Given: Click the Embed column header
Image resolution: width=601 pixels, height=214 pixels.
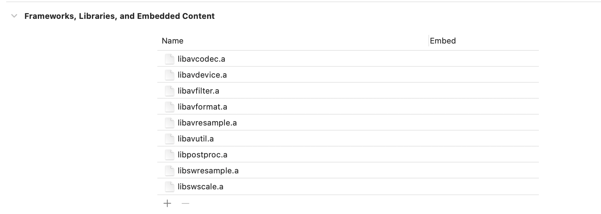Looking at the screenshot, I should [x=443, y=41].
